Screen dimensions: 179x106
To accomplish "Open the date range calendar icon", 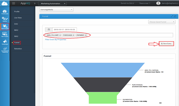I will coord(49,30).
